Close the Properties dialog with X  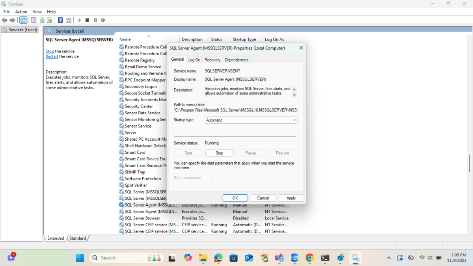(x=301, y=48)
